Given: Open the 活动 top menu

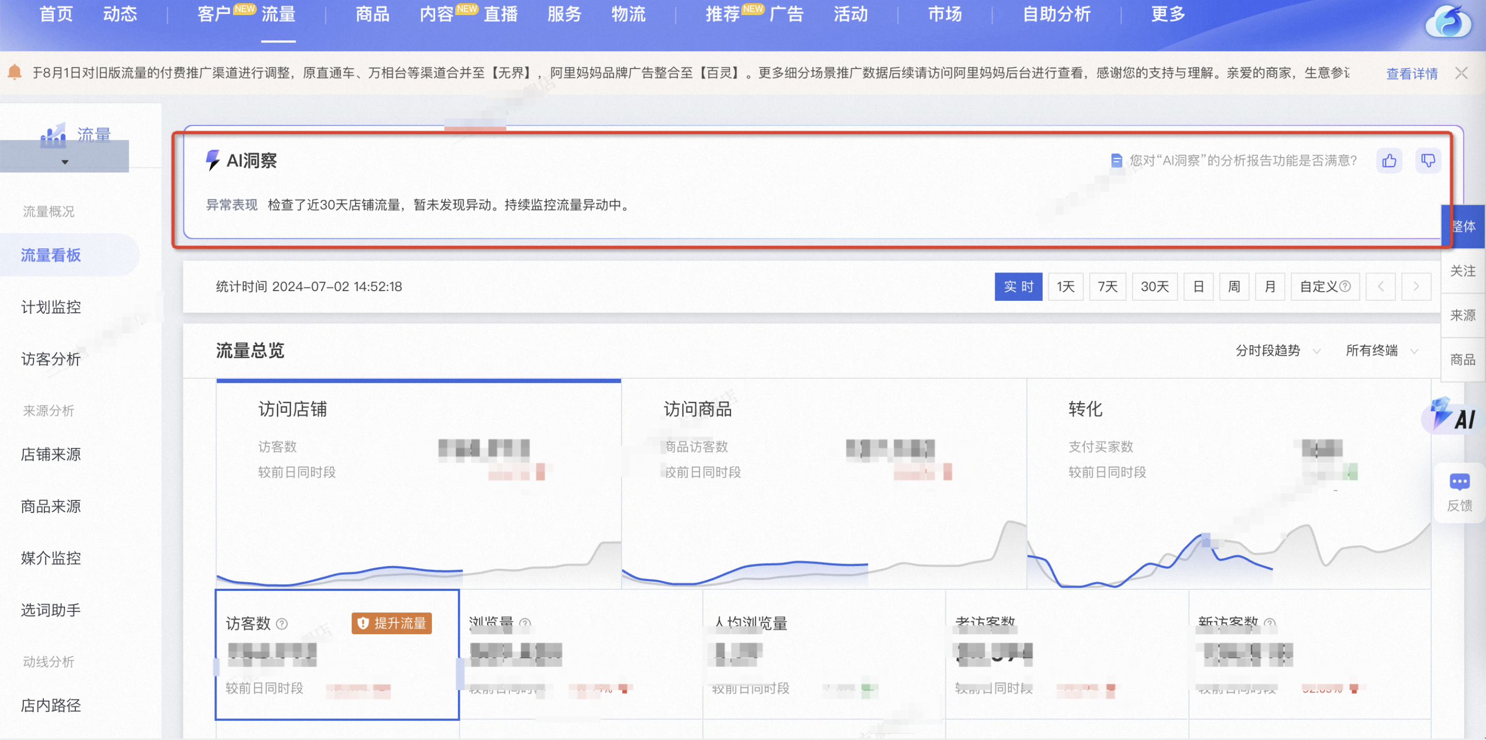Looking at the screenshot, I should (850, 14).
